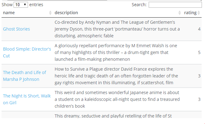Click the sort arrows icon beside description

(x=180, y=13)
